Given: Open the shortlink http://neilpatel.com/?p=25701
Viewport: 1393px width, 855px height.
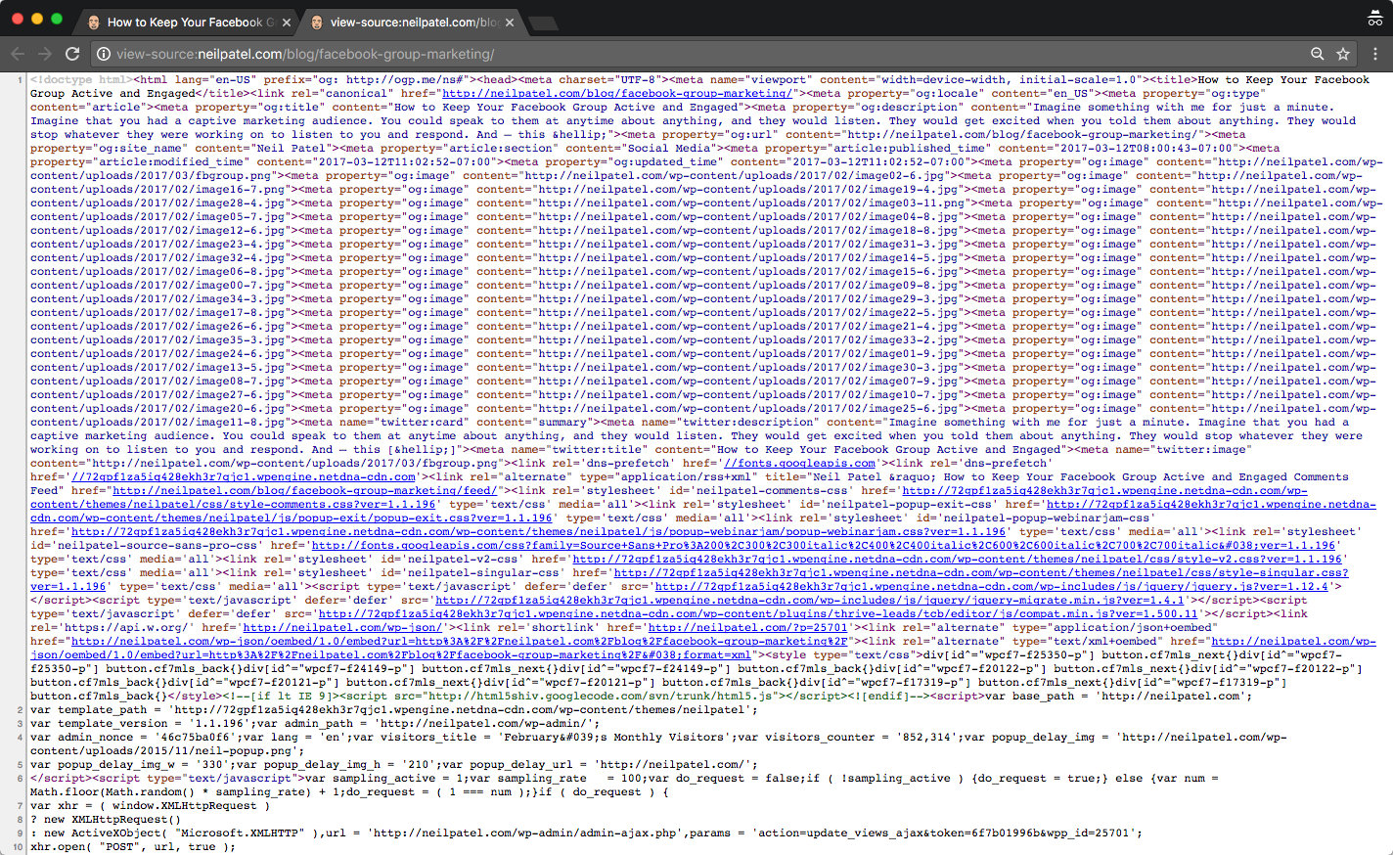Looking at the screenshot, I should (747, 628).
